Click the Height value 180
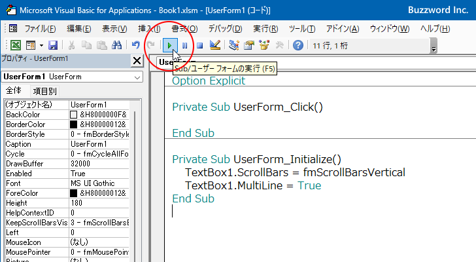The width and height of the screenshot is (476, 262). click(76, 203)
